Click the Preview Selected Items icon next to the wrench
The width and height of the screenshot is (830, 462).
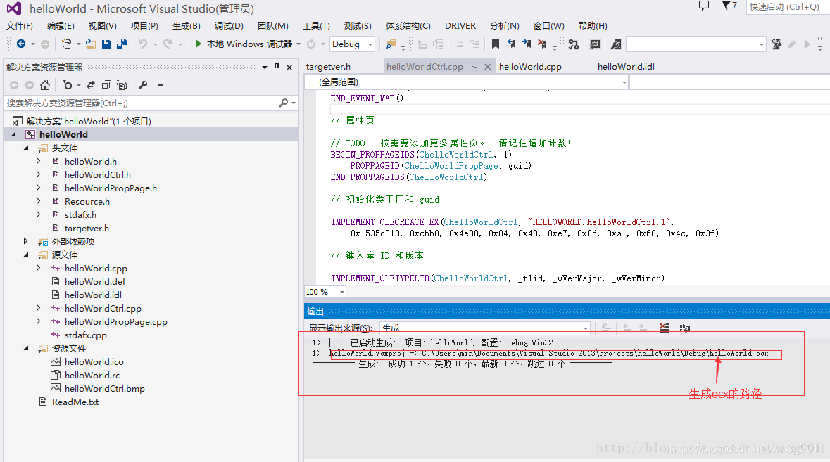pos(158,84)
